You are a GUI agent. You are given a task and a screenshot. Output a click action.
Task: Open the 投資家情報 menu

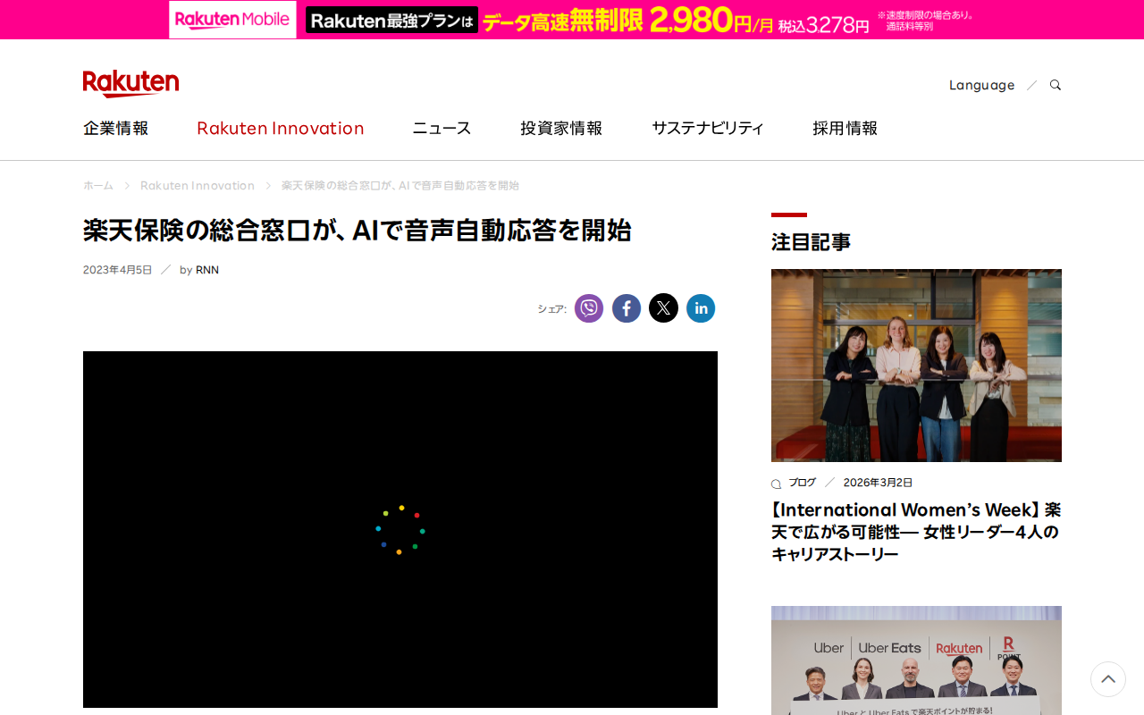coord(561,128)
